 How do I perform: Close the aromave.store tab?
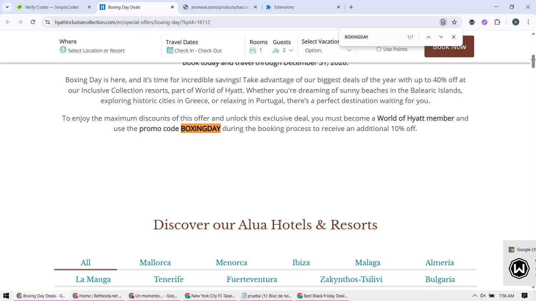tap(255, 7)
